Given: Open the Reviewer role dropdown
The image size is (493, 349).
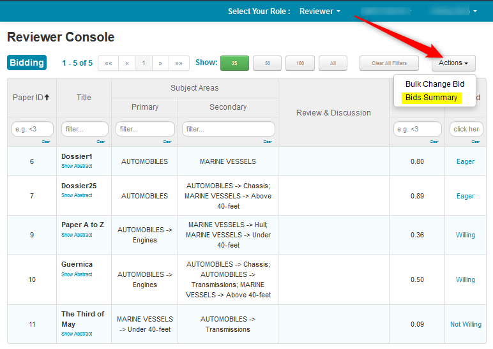Looking at the screenshot, I should pos(320,11).
